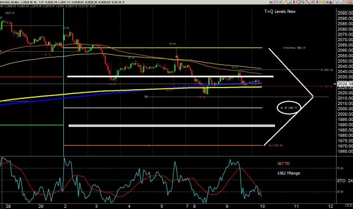Click the 1970.00 price axis label
Screen dimensions: 353x209
(345, 146)
